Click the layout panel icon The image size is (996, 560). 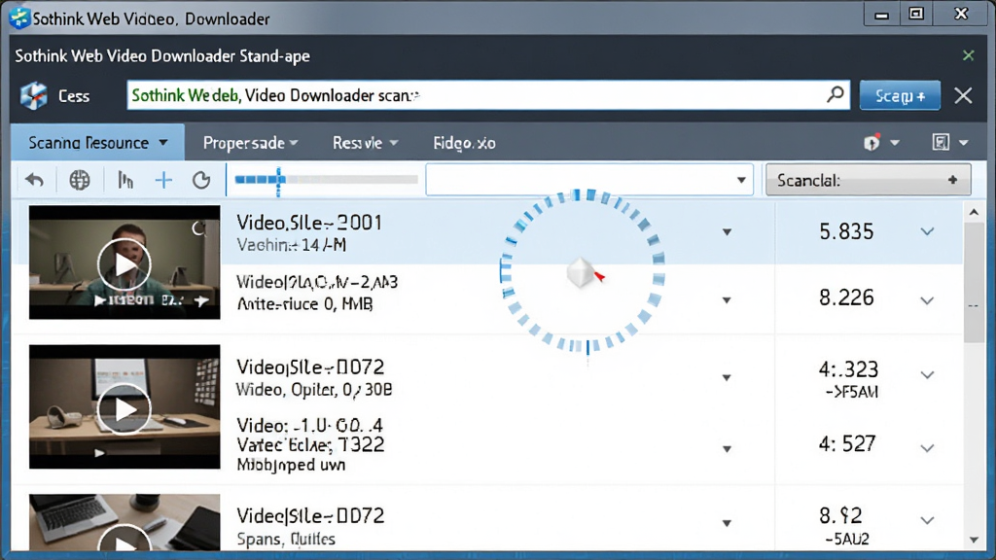pos(941,142)
